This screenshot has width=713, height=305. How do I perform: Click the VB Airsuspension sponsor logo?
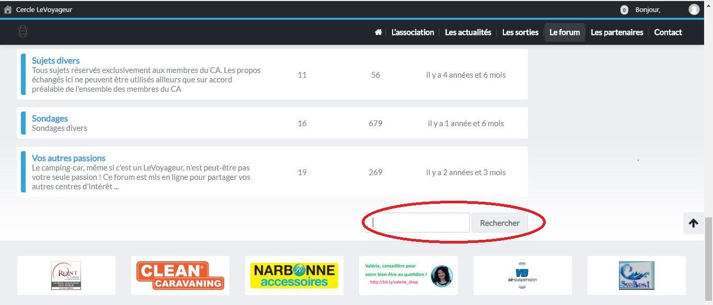pos(522,275)
